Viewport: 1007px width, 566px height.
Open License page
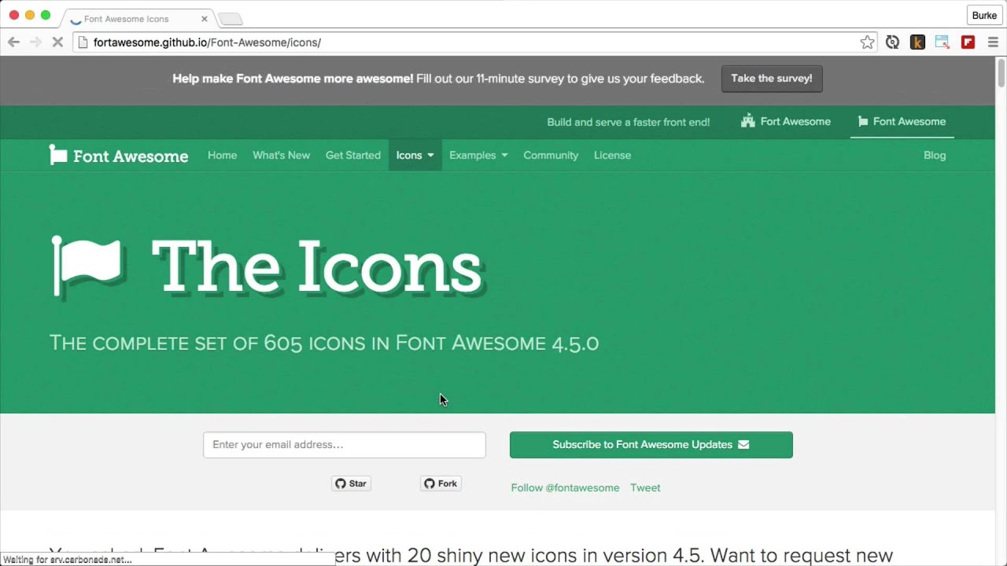pos(612,156)
